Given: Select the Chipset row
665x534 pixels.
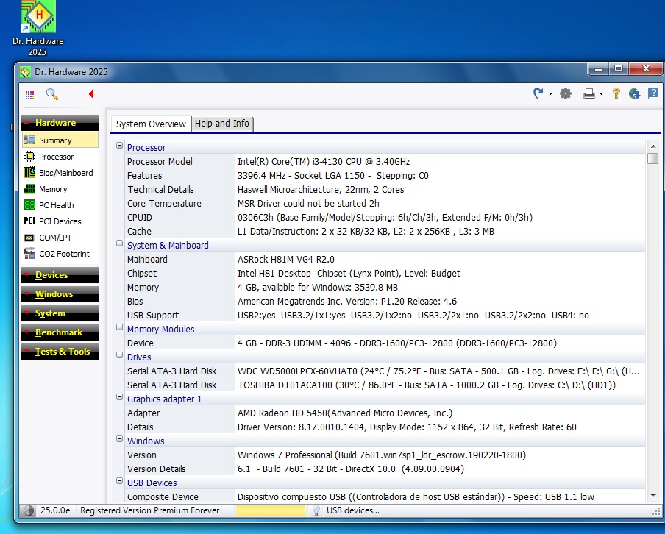Looking at the screenshot, I should [x=385, y=274].
